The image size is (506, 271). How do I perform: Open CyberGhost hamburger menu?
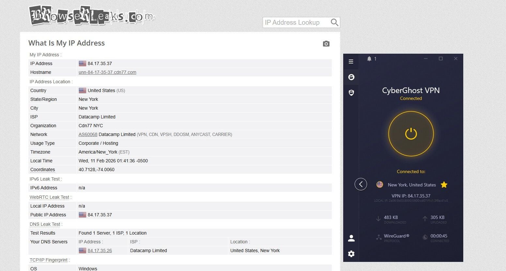[351, 61]
